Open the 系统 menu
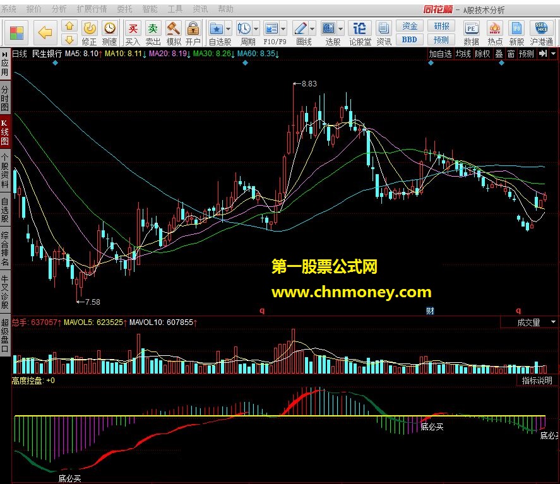Screen dimensions: 560x484 click(9, 9)
